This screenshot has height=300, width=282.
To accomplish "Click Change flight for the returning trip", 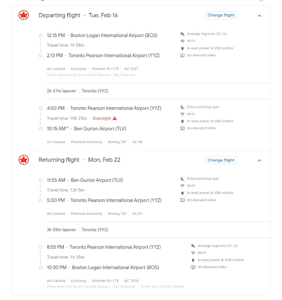I will [x=221, y=160].
